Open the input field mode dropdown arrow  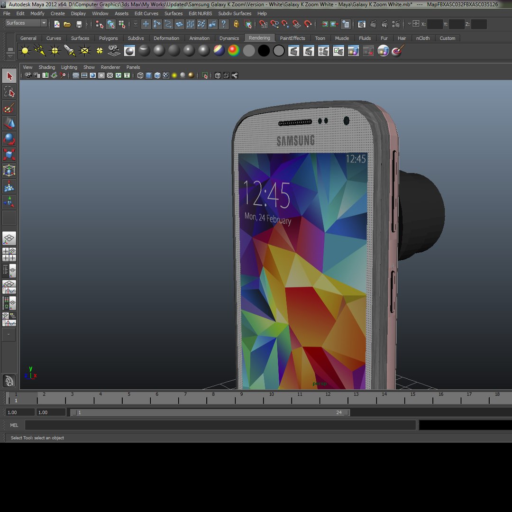[410, 24]
